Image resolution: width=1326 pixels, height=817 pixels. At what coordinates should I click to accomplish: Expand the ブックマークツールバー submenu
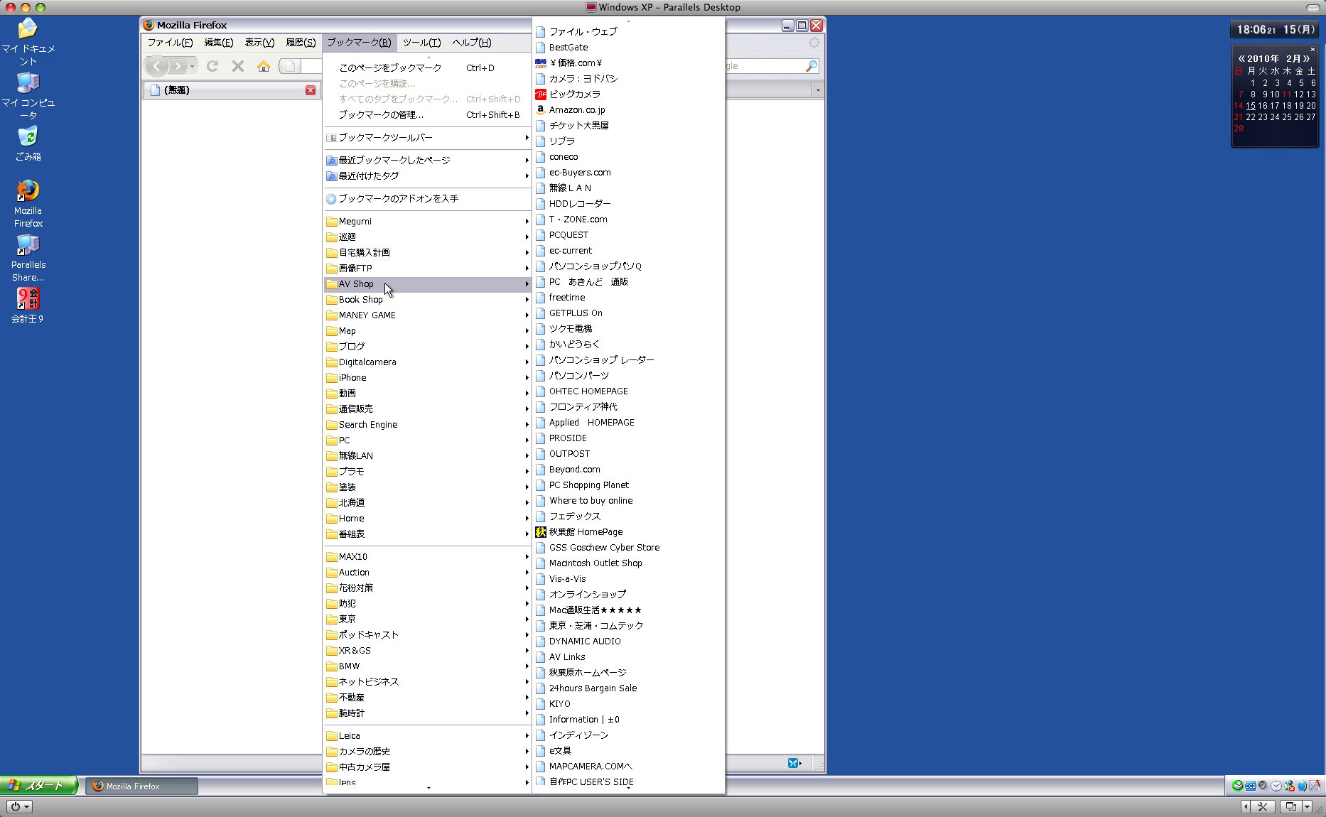tap(427, 137)
